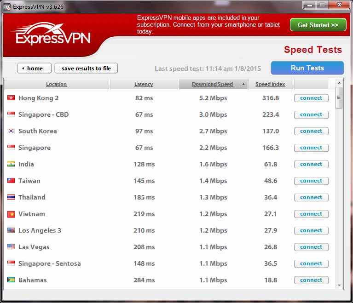This screenshot has width=353, height=303.
Task: Click the scrollbar up arrow
Action: coord(339,83)
